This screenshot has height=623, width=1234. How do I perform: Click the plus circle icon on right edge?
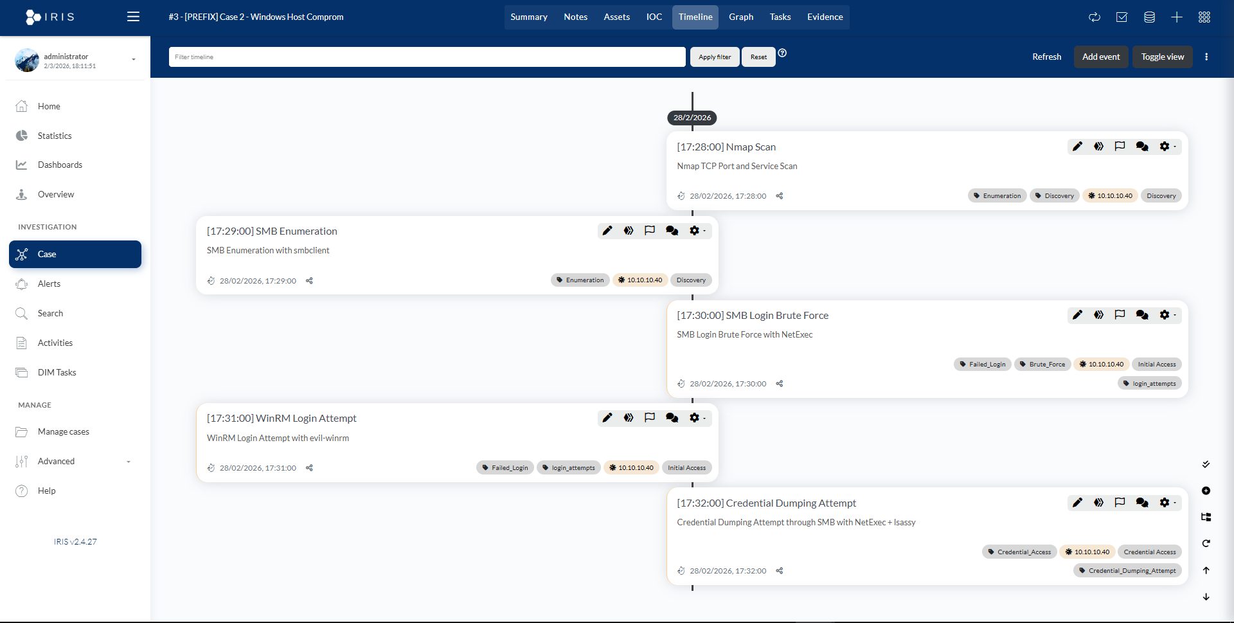pos(1206,491)
